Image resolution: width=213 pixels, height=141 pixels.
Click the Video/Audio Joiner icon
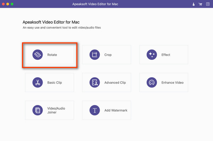38,110
